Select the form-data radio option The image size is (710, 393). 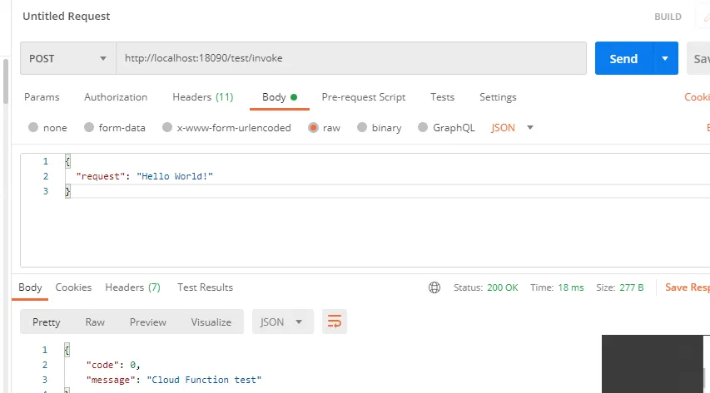[89, 127]
